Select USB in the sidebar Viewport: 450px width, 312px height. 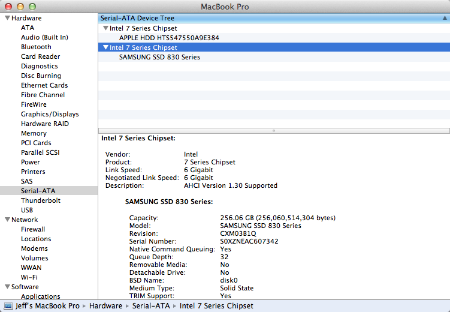tap(27, 210)
